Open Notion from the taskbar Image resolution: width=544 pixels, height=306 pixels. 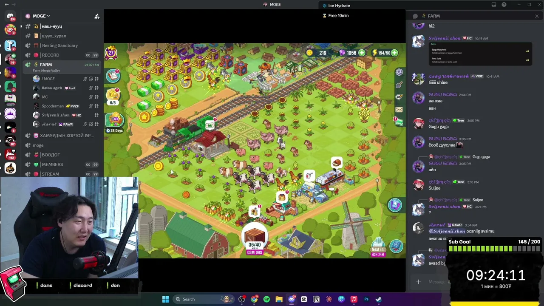click(316, 299)
